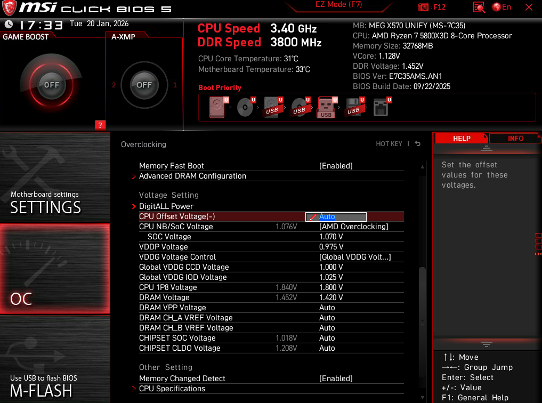Open the OC overclocking section
This screenshot has width=542, height=403.
click(55, 269)
